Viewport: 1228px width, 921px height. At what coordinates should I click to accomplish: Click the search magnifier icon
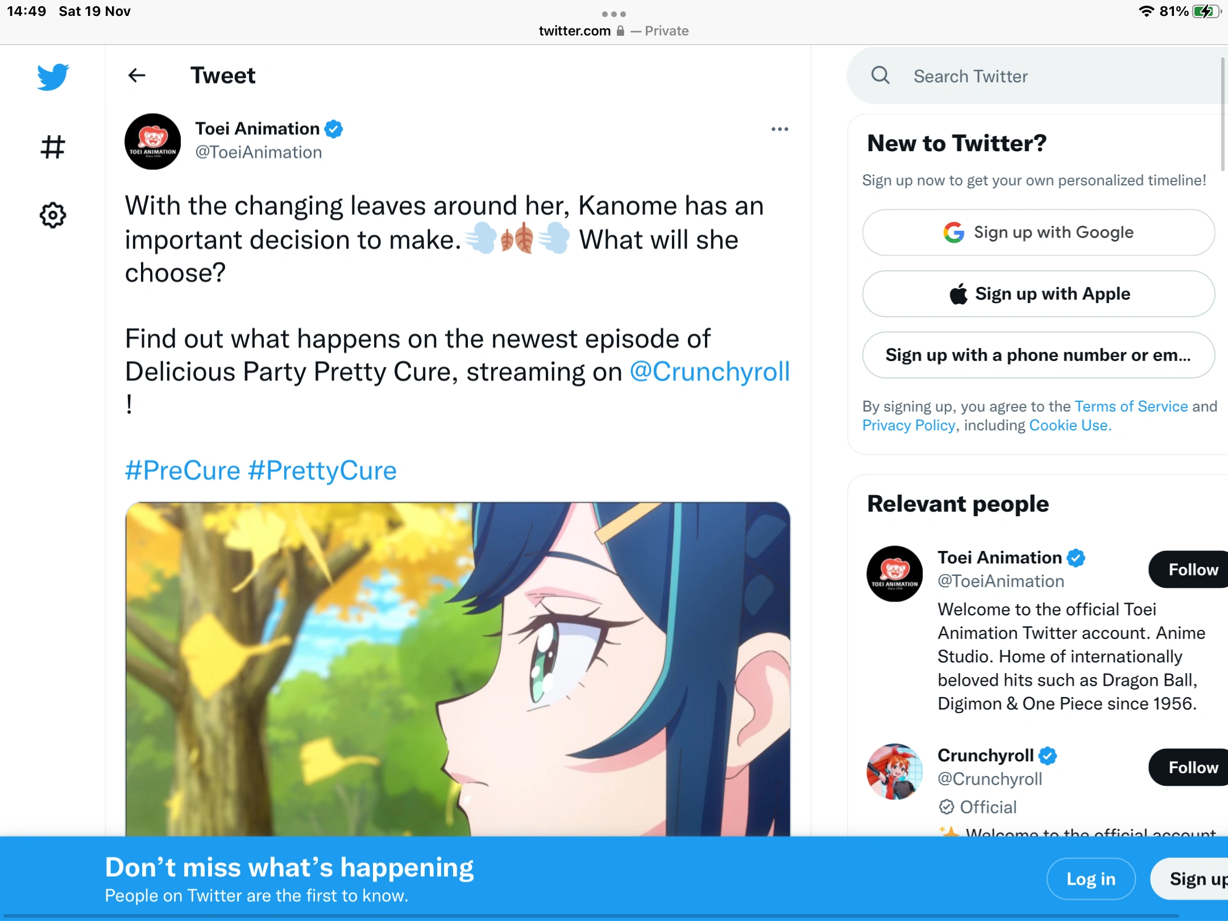(879, 75)
